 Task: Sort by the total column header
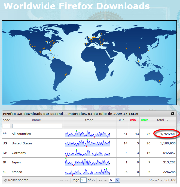point(160,120)
